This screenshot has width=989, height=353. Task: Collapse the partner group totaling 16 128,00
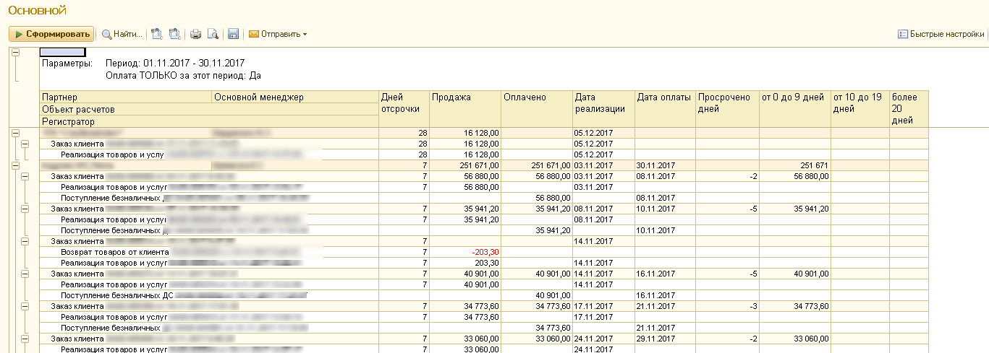tap(14, 133)
